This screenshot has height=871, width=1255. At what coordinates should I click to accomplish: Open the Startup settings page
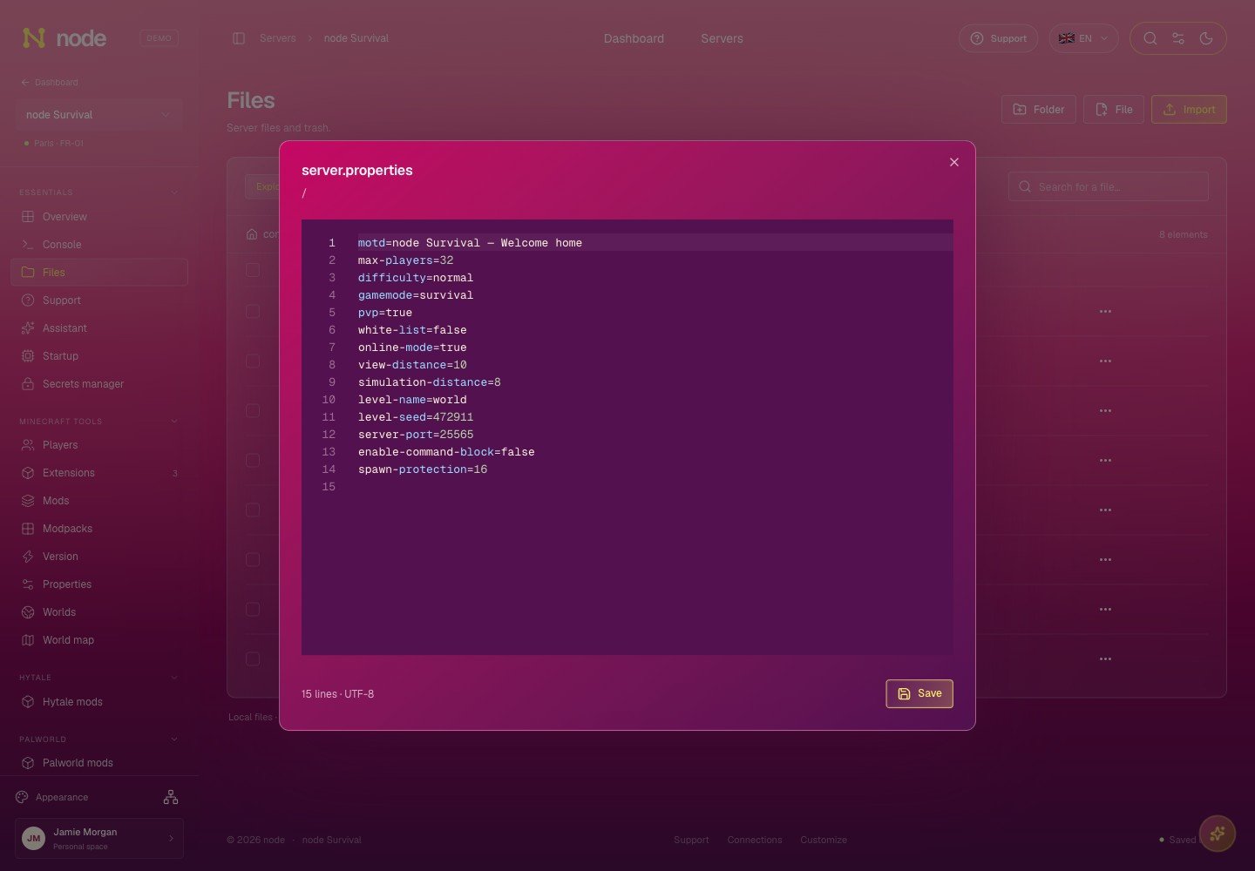tap(99, 356)
